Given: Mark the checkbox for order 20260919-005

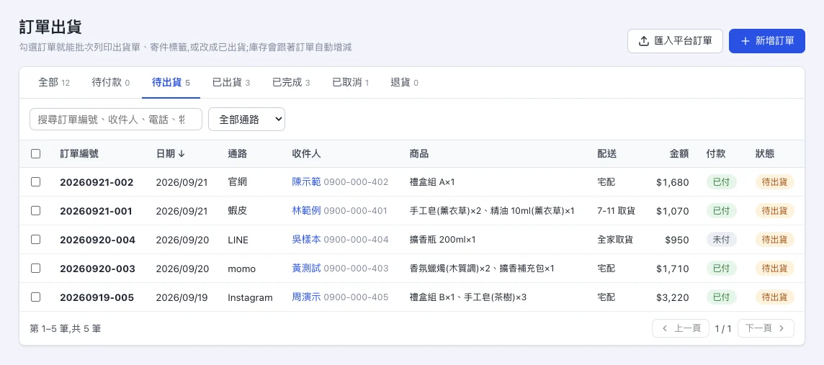Looking at the screenshot, I should click(x=36, y=297).
